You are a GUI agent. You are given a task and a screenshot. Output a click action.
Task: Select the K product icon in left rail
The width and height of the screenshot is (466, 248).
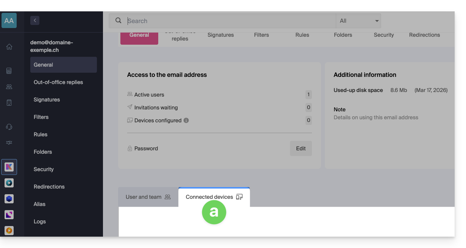pos(9,167)
